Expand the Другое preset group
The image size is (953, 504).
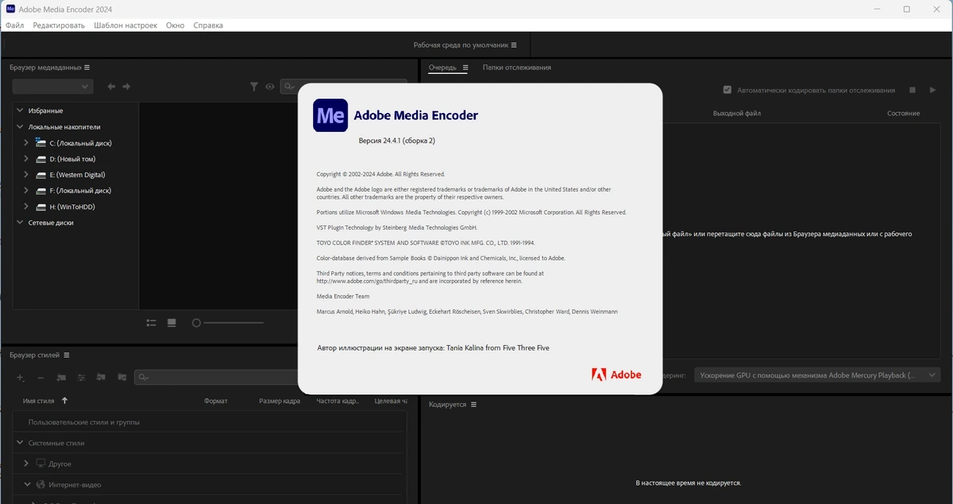click(x=26, y=463)
